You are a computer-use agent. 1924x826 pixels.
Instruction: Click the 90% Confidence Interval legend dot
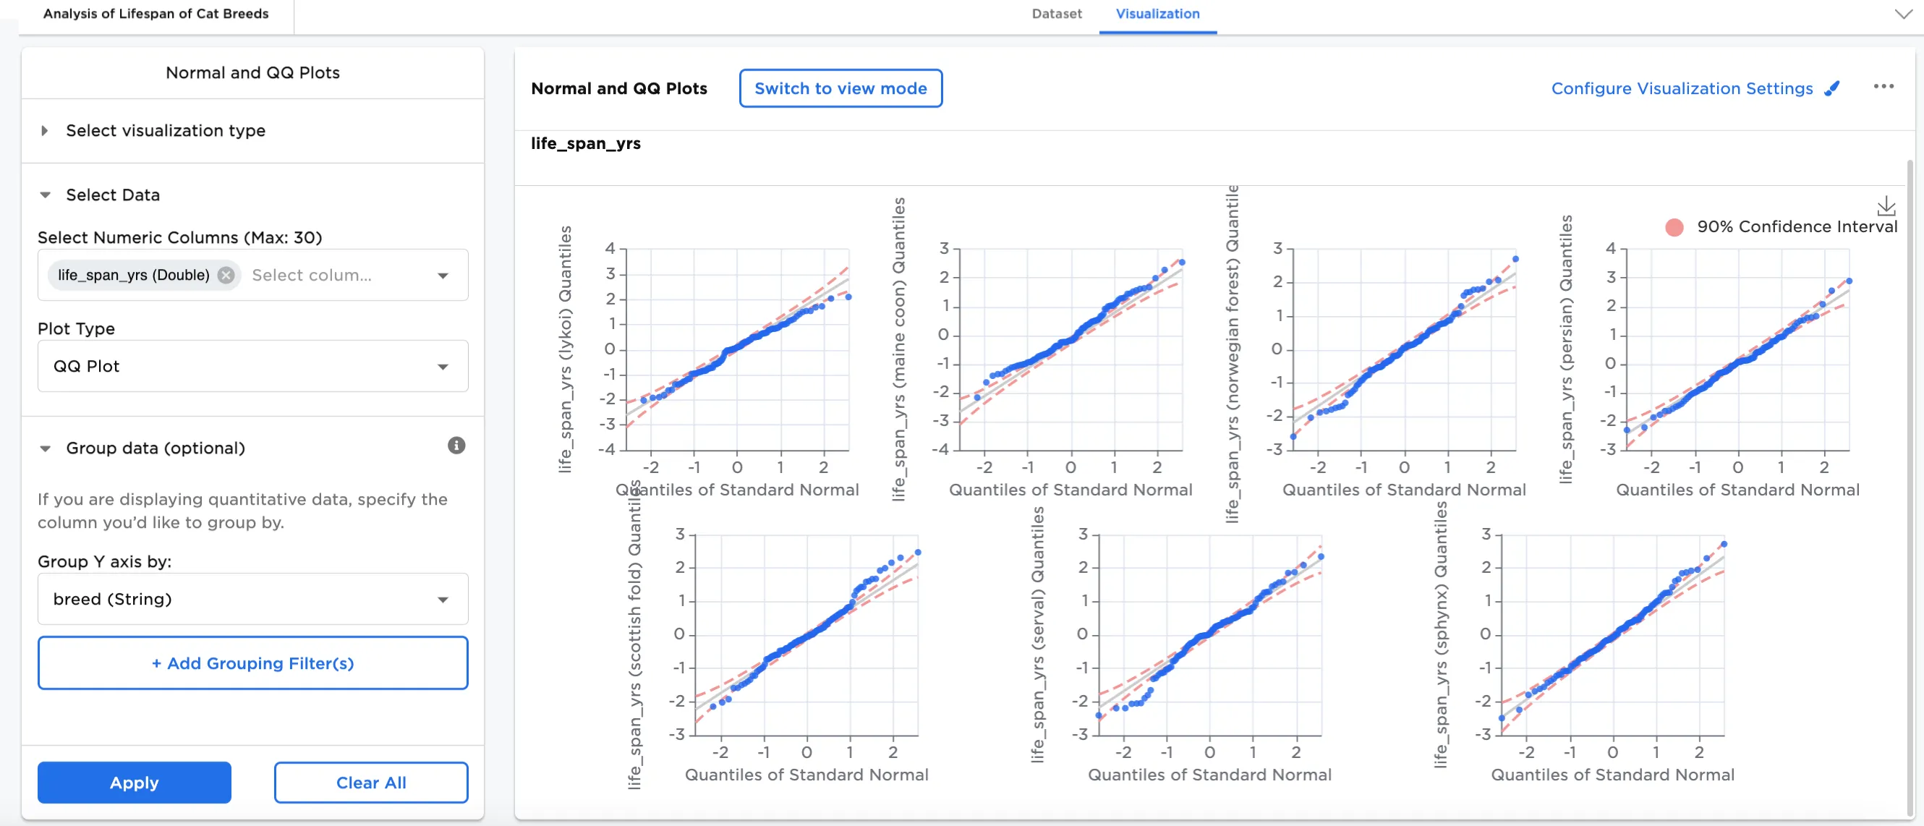pos(1674,227)
